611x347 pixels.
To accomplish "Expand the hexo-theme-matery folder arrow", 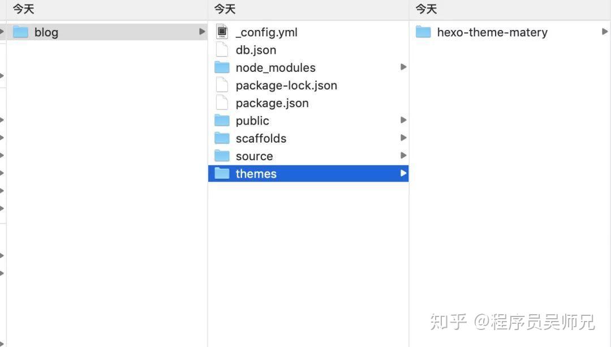I will coord(605,32).
